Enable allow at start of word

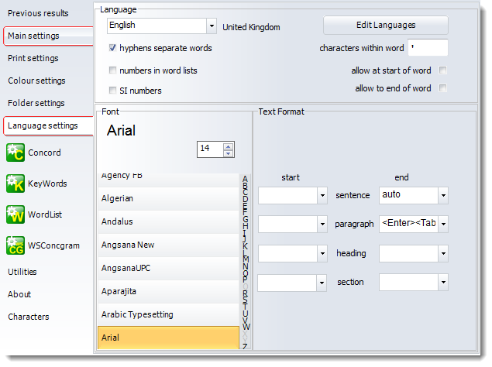tap(442, 70)
